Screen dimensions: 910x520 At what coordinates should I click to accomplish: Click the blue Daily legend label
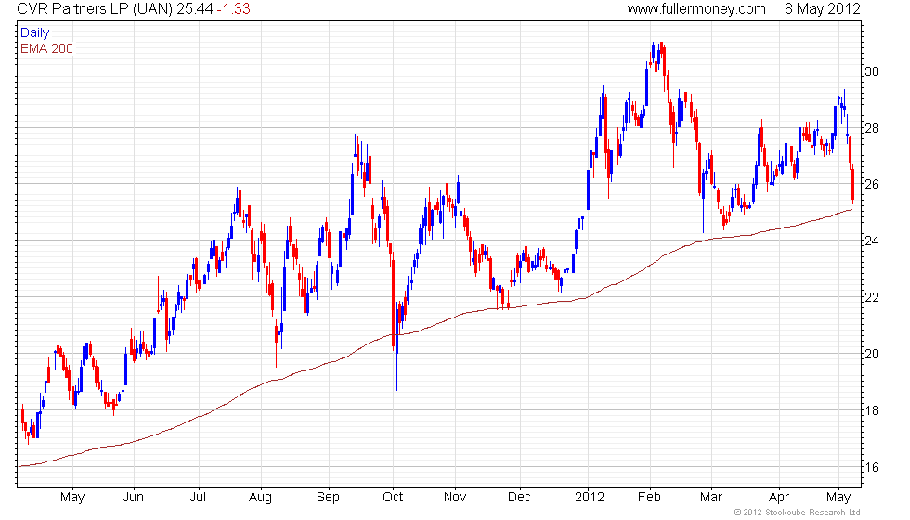pyautogui.click(x=35, y=33)
